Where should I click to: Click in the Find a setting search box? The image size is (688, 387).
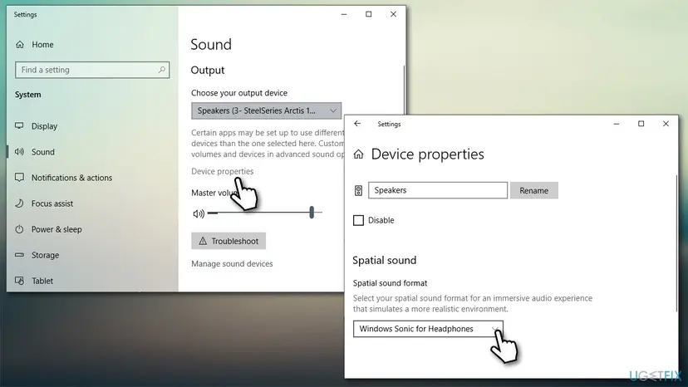(92, 70)
